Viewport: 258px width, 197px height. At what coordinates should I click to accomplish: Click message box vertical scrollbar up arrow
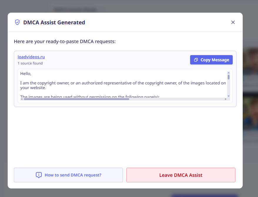tap(229, 73)
